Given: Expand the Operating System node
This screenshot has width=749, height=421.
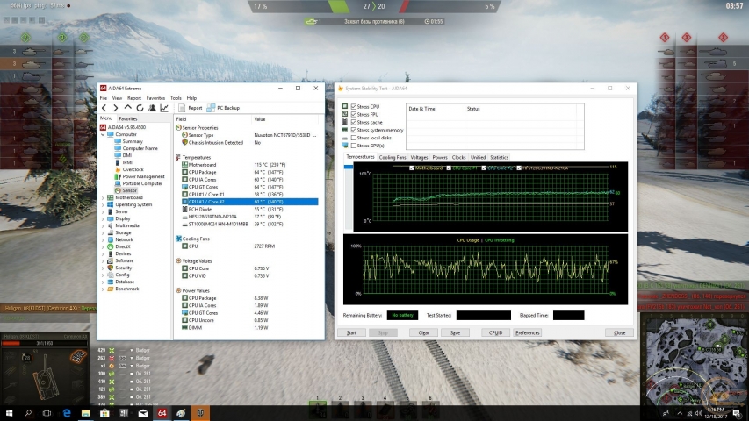Looking at the screenshot, I should tap(103, 204).
